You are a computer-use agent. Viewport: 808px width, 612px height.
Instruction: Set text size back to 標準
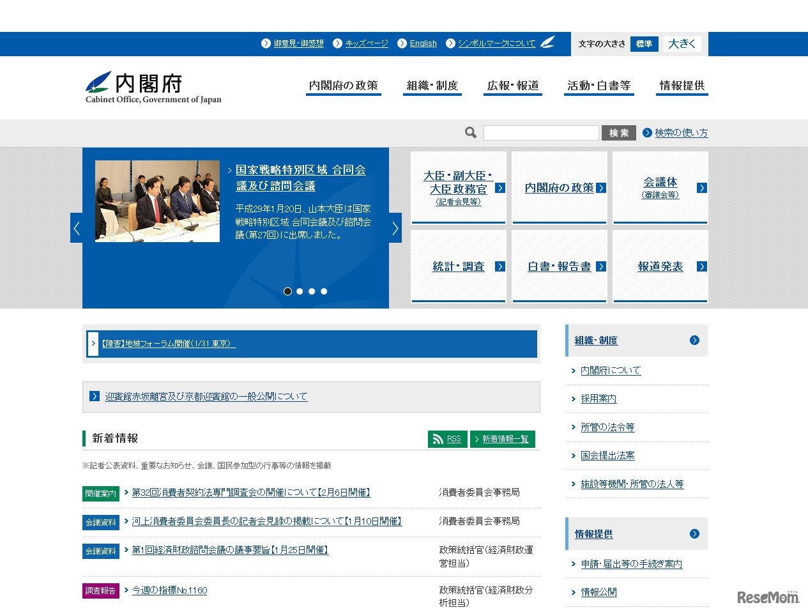click(644, 44)
